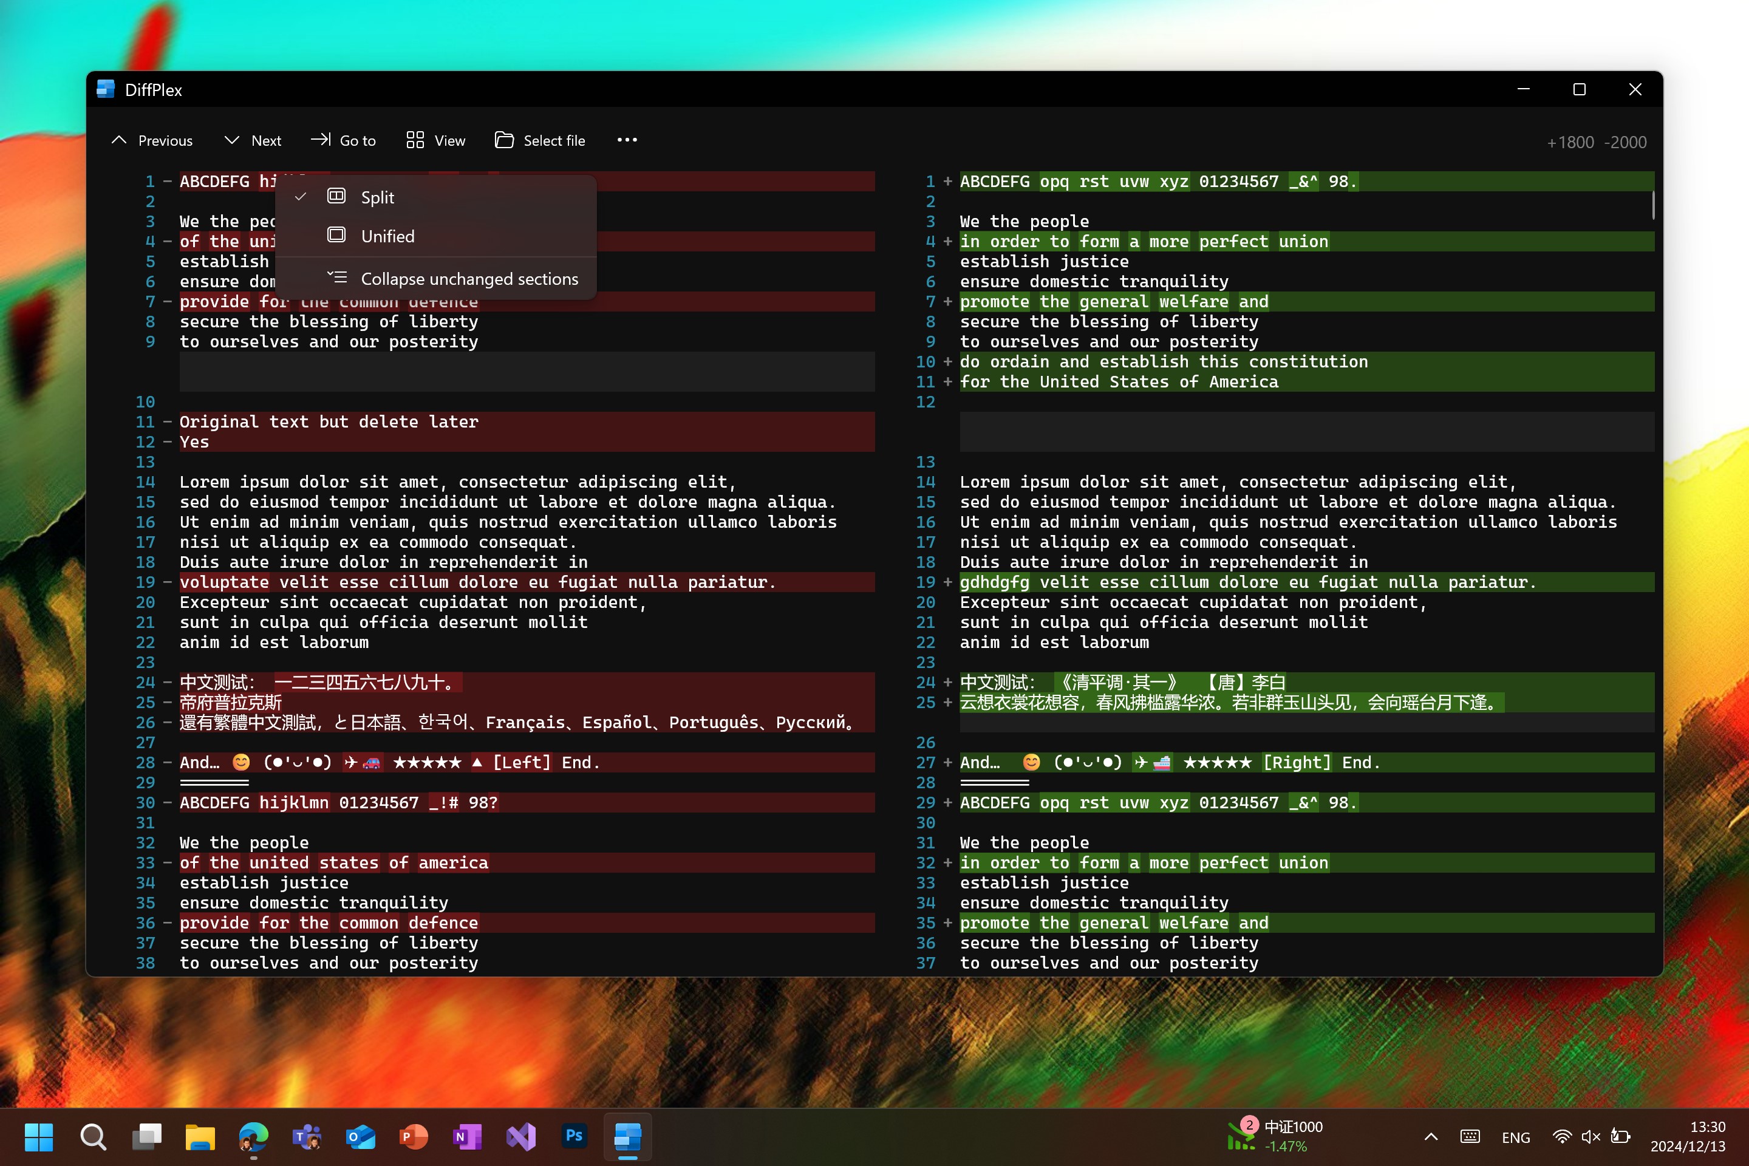Click left line '帝府普拉克斯'
The image size is (1749, 1166).
point(527,703)
